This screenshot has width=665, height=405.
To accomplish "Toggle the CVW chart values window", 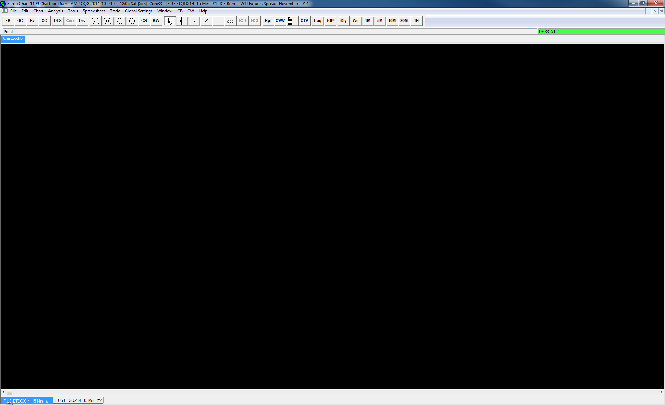I will (280, 21).
